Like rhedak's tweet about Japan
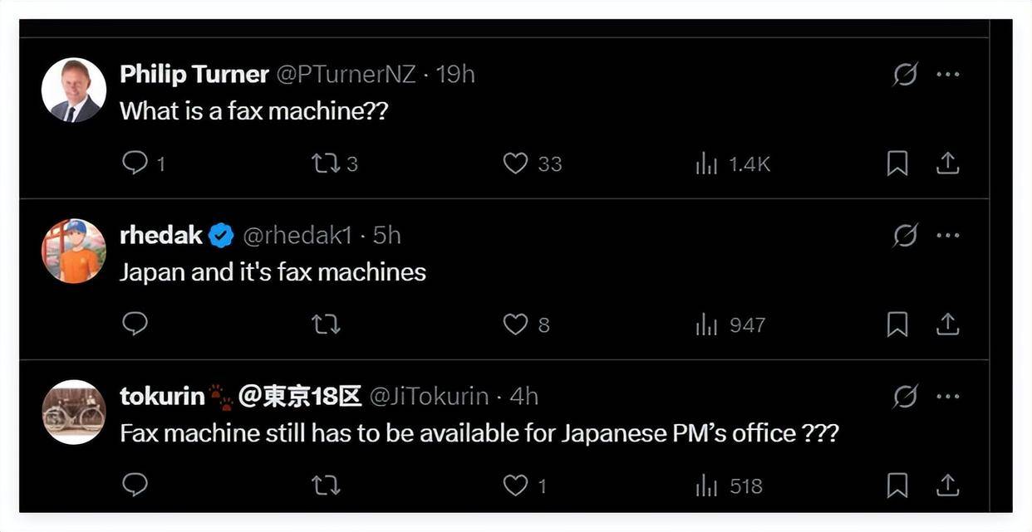Image resolution: width=1032 pixels, height=532 pixels. click(x=513, y=323)
